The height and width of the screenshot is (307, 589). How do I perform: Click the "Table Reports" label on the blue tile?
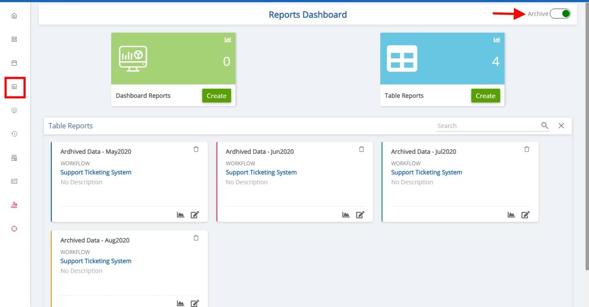click(x=404, y=96)
